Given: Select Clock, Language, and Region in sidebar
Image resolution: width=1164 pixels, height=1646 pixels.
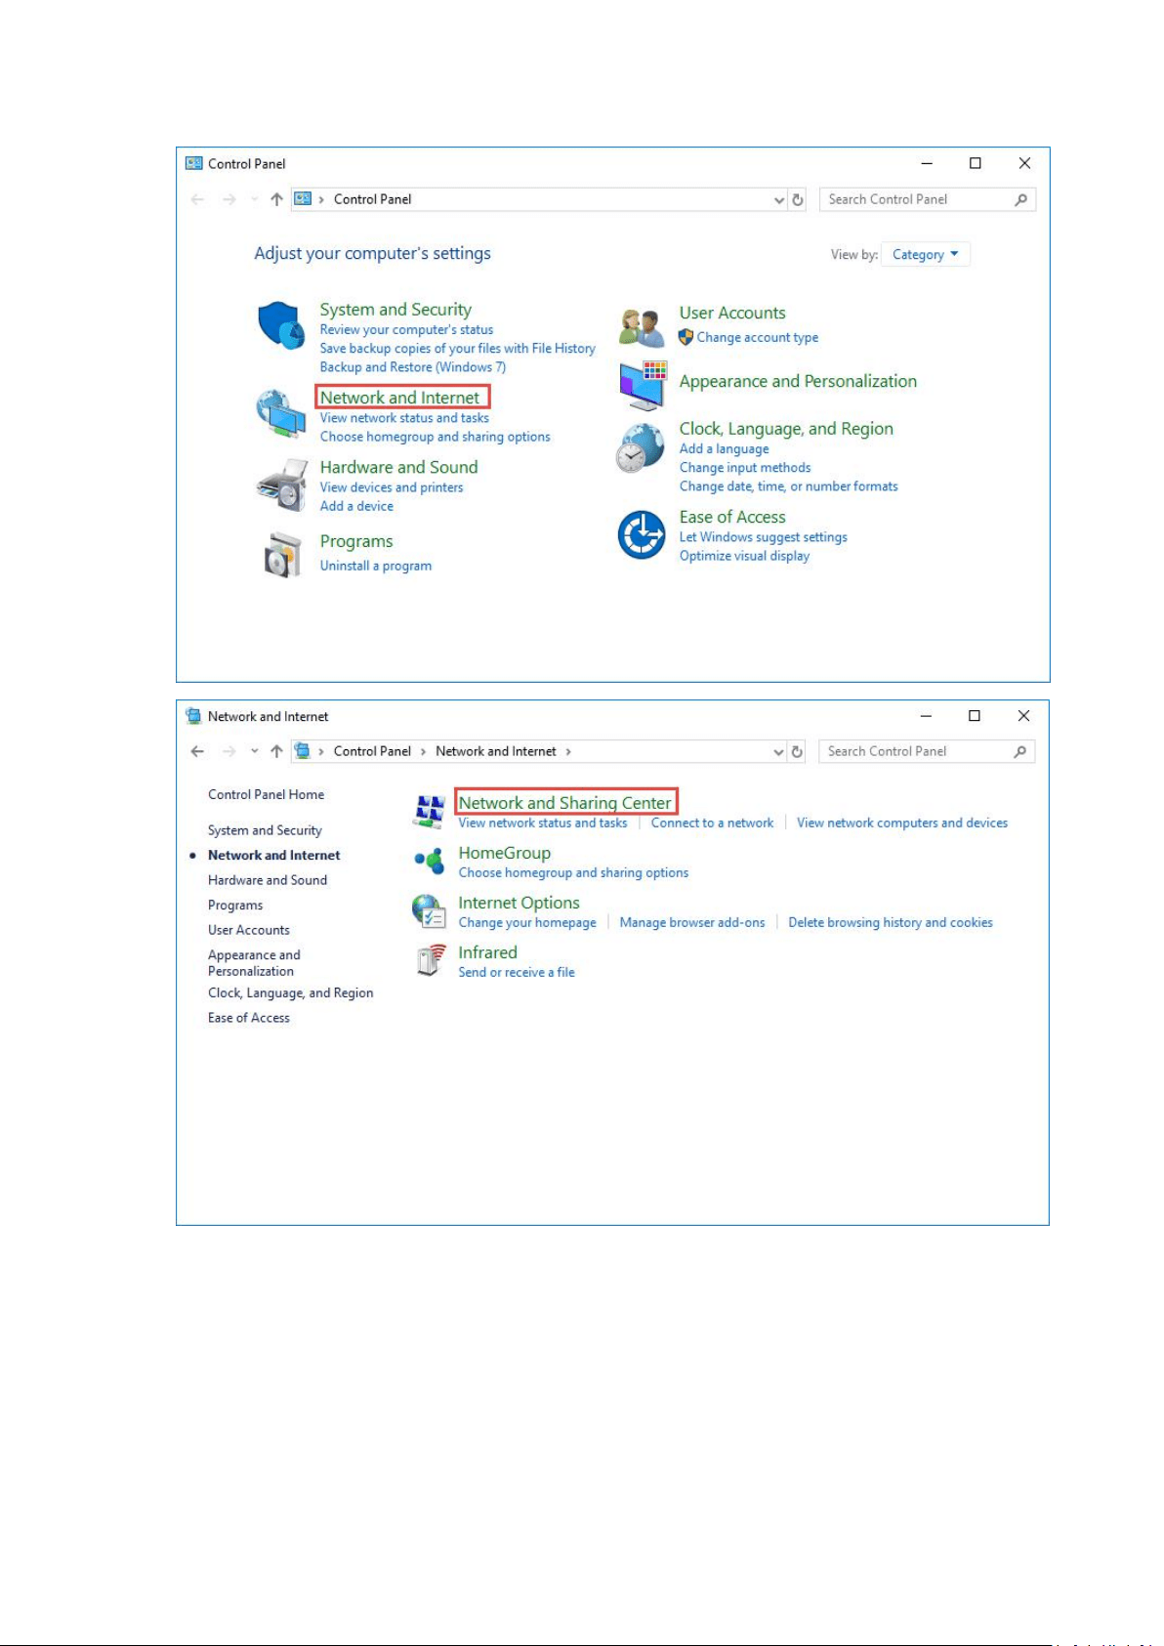Looking at the screenshot, I should (290, 992).
